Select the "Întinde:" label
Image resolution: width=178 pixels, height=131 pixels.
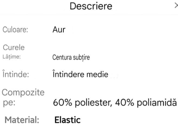point(15,74)
